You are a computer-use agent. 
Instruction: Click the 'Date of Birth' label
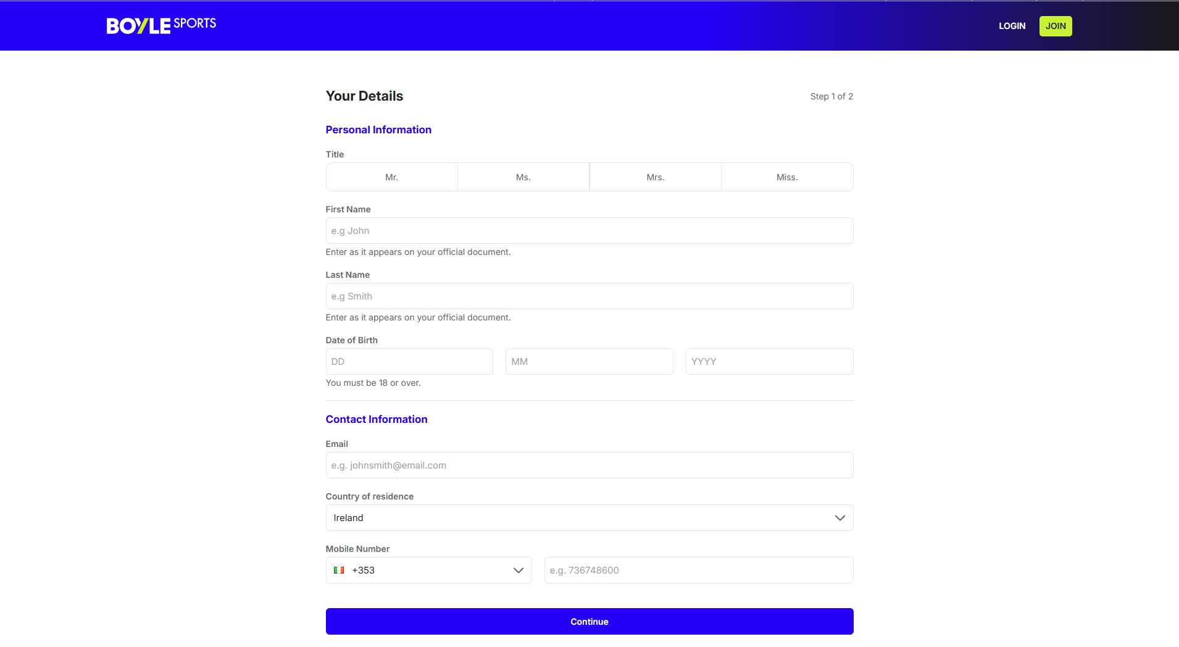[x=352, y=340]
